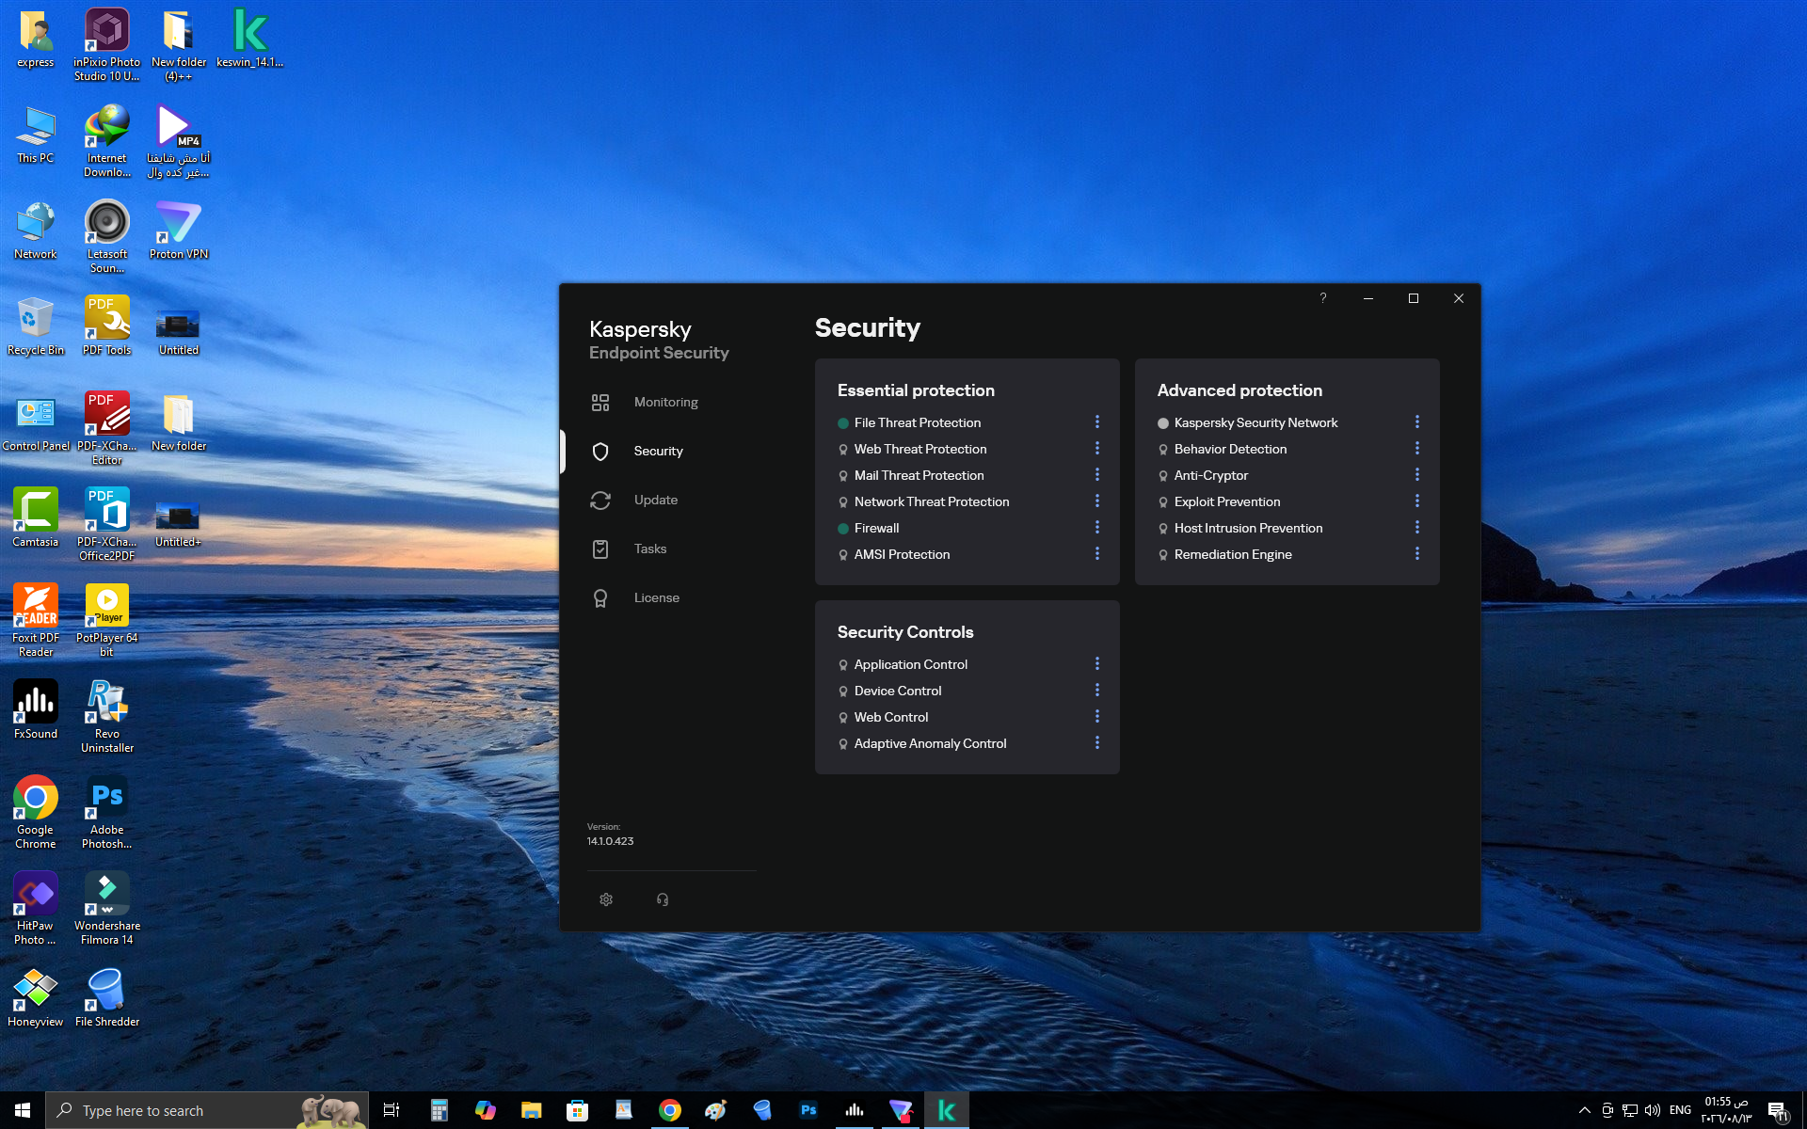Toggle Application Control status indicator

pos(843,665)
